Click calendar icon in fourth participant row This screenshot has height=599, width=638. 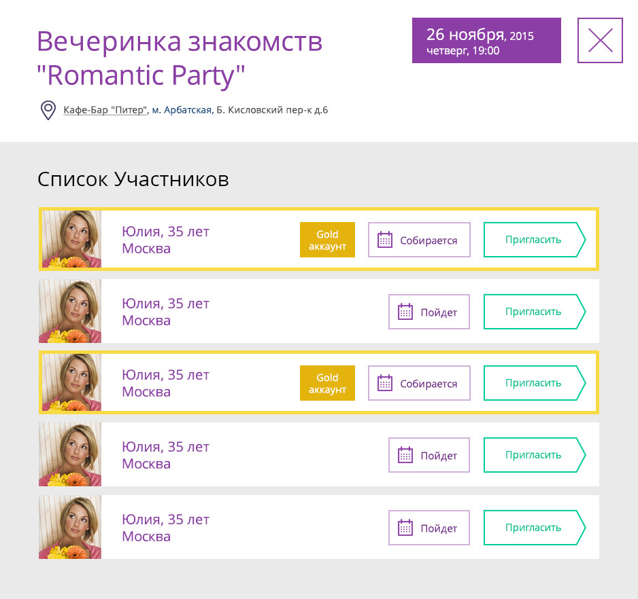(405, 455)
